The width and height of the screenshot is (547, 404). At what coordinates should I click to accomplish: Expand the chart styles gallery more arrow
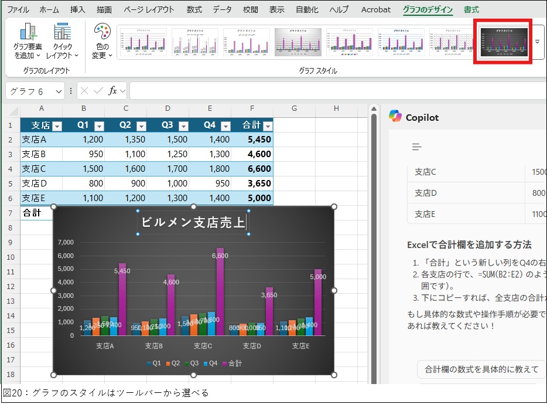coord(537,42)
